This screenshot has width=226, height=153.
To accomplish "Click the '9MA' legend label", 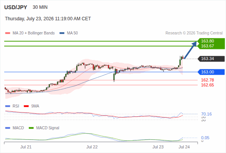I will click(x=35, y=106).
